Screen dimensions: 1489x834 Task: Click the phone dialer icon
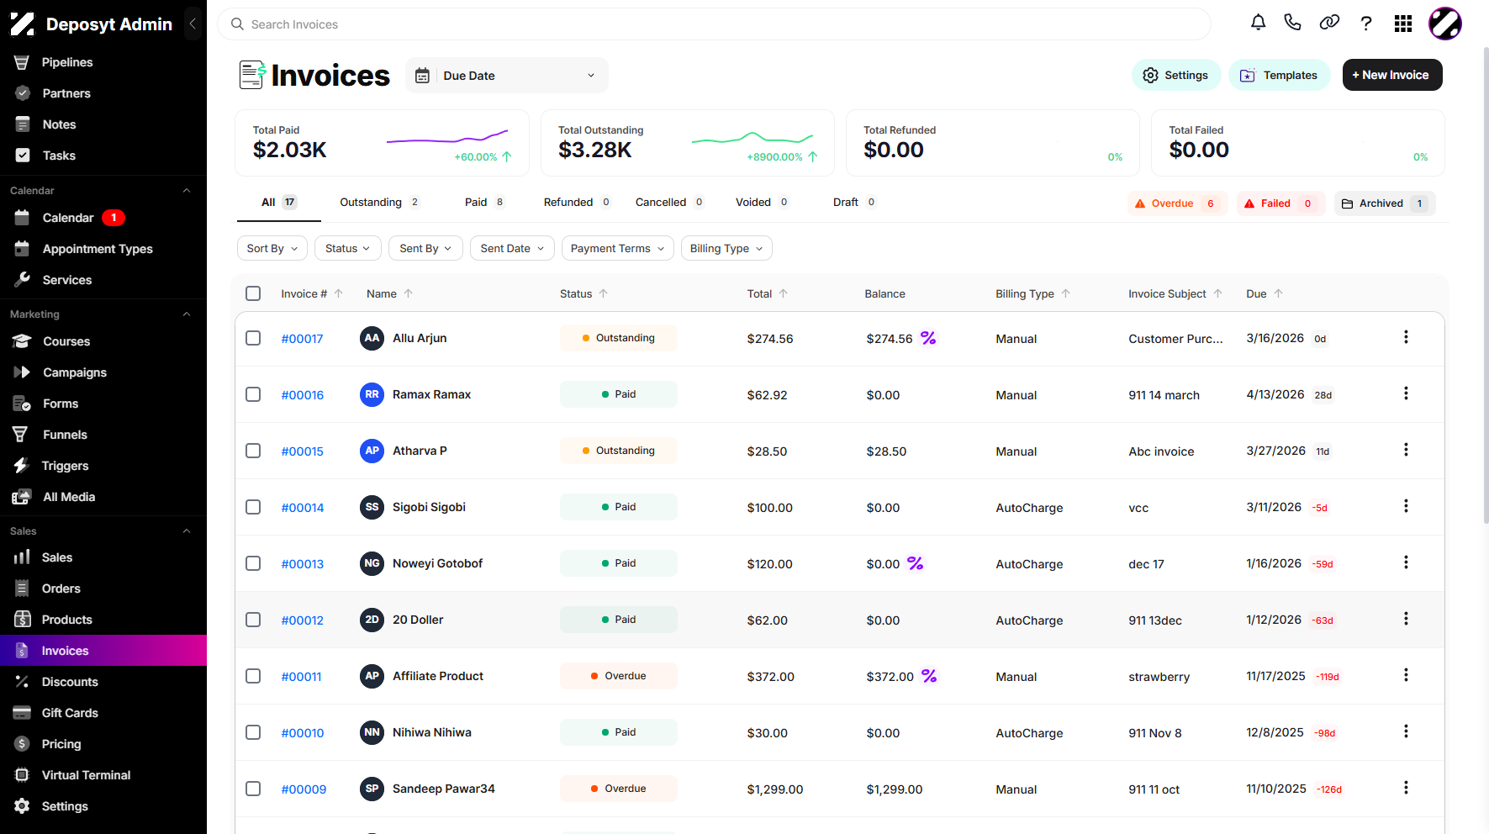click(x=1293, y=24)
